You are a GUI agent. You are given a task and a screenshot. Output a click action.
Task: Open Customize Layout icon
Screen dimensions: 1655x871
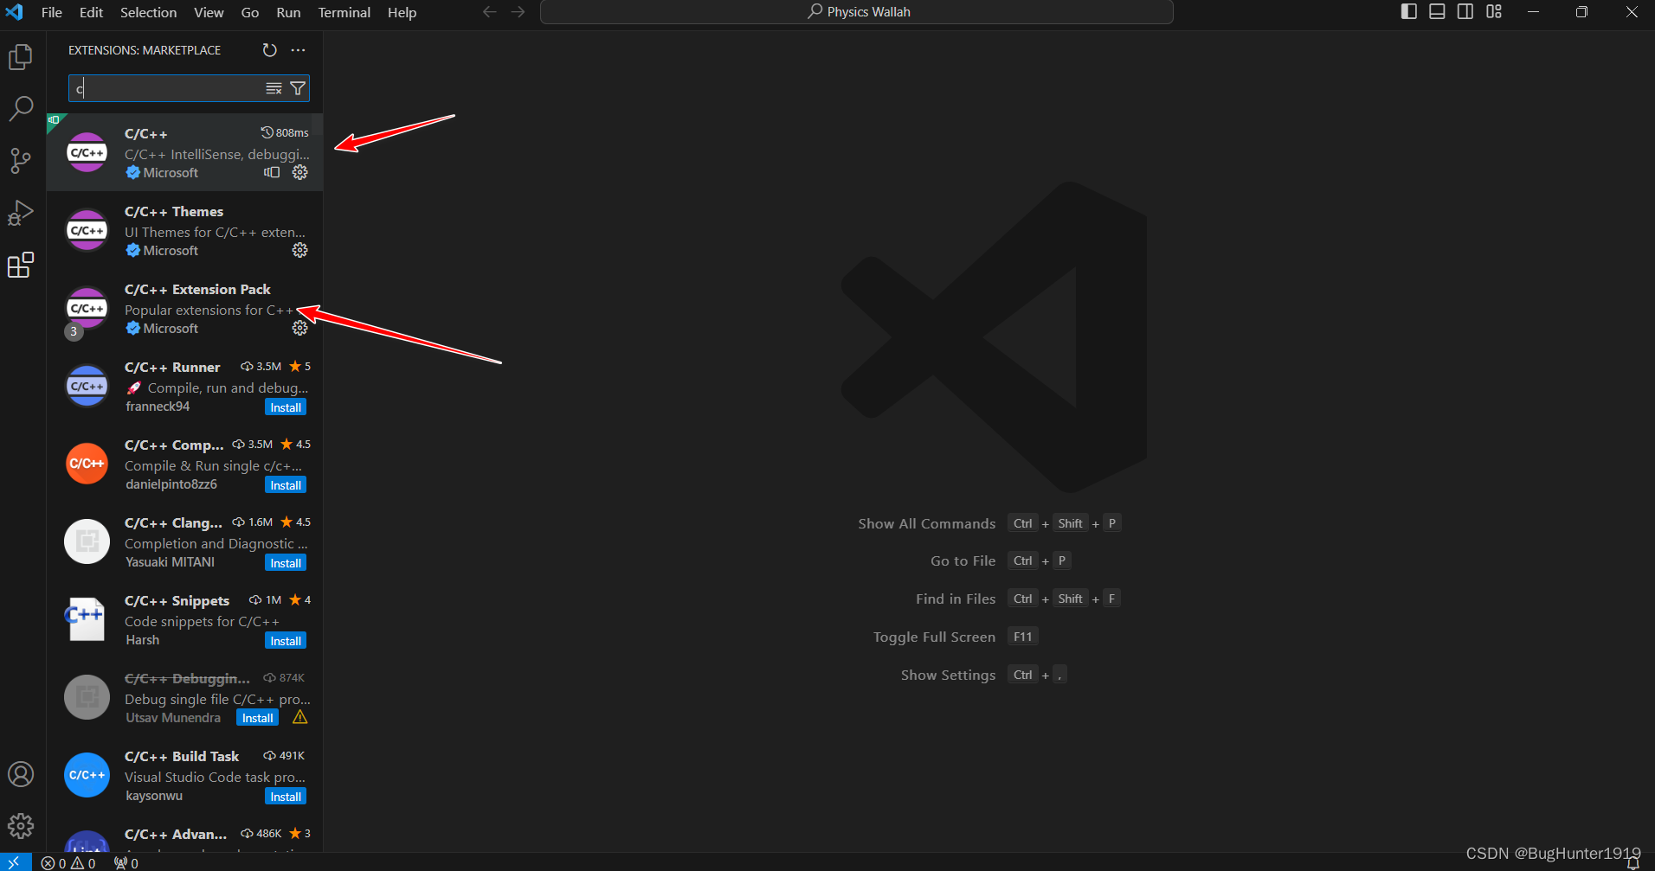(1494, 12)
